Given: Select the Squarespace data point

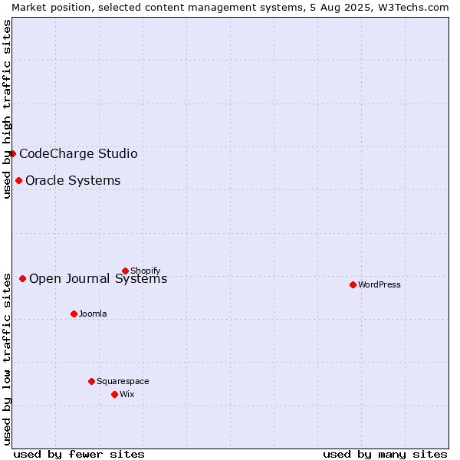Looking at the screenshot, I should click(x=91, y=381).
